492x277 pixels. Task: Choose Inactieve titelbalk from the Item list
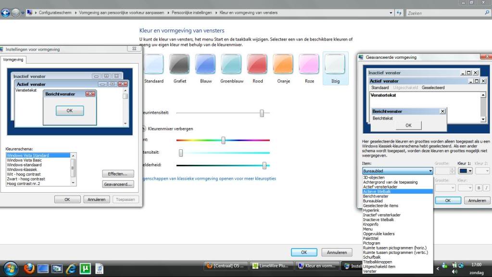(x=378, y=220)
